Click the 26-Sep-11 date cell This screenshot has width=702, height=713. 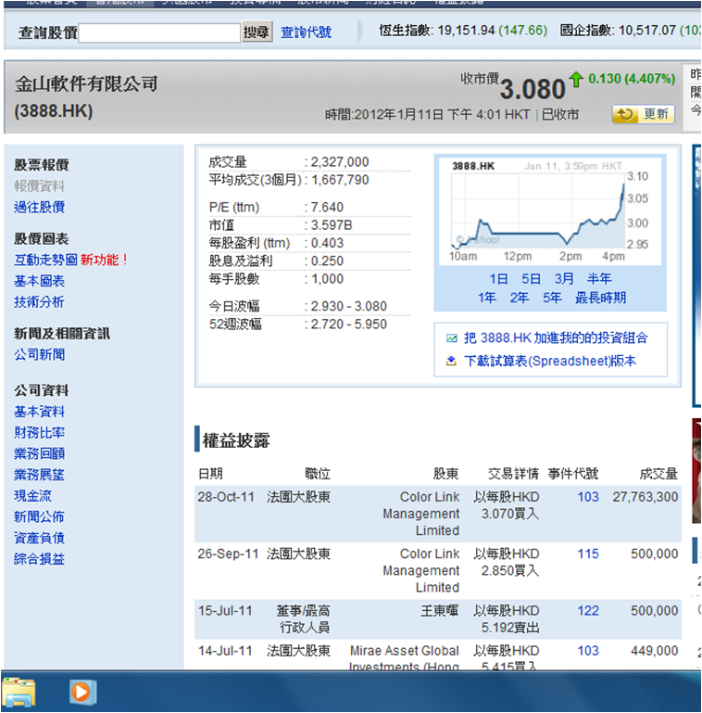(x=228, y=554)
